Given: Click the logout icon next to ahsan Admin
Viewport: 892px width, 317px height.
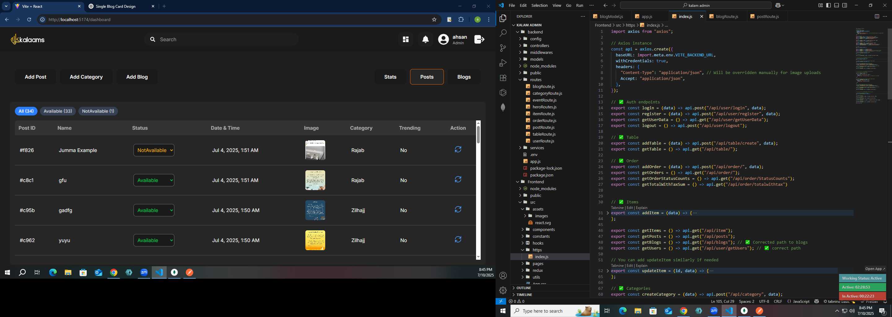Looking at the screenshot, I should coord(479,39).
